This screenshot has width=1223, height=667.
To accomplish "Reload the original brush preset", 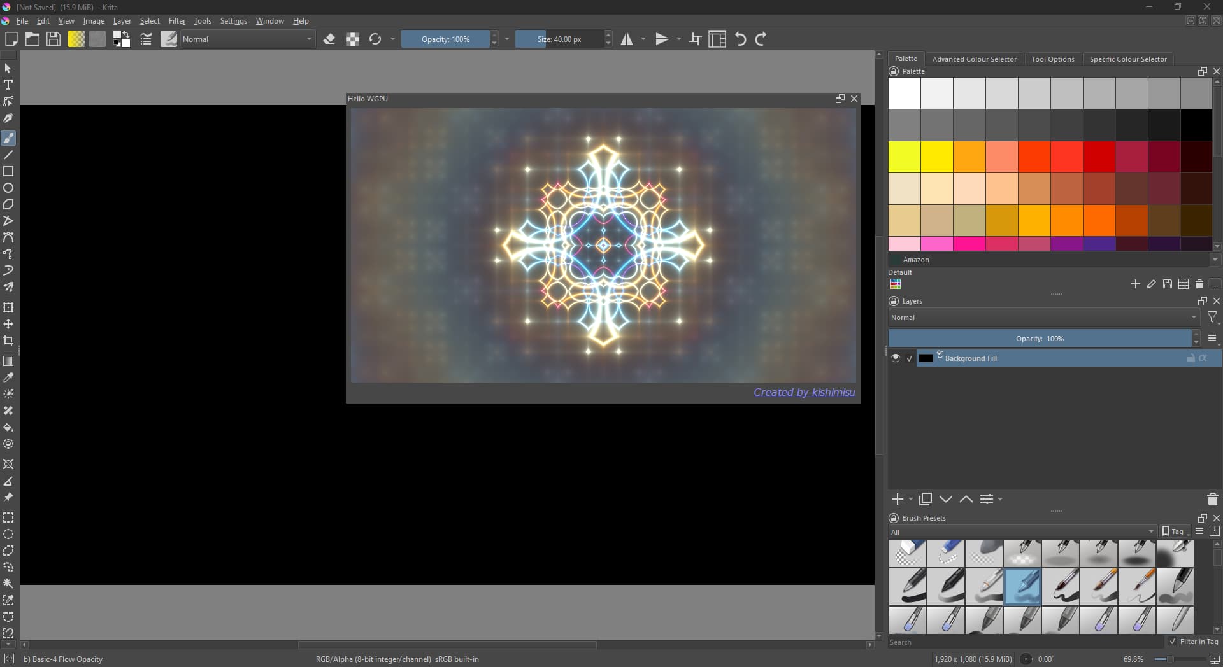I will (375, 39).
